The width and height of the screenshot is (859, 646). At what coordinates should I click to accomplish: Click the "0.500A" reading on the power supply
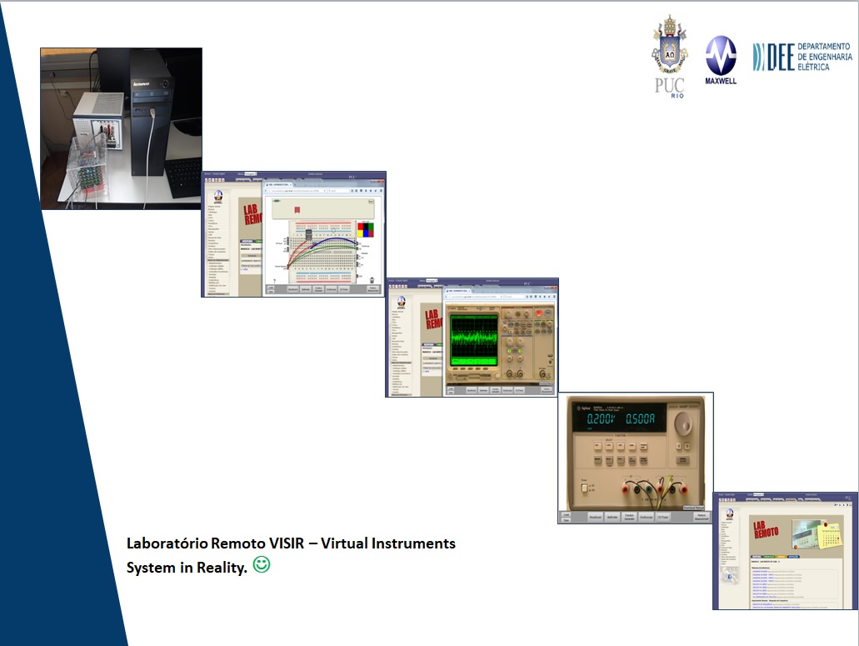coord(640,419)
